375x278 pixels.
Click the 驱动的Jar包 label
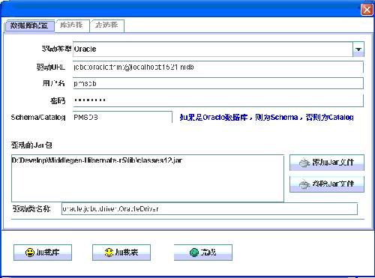[31, 145]
